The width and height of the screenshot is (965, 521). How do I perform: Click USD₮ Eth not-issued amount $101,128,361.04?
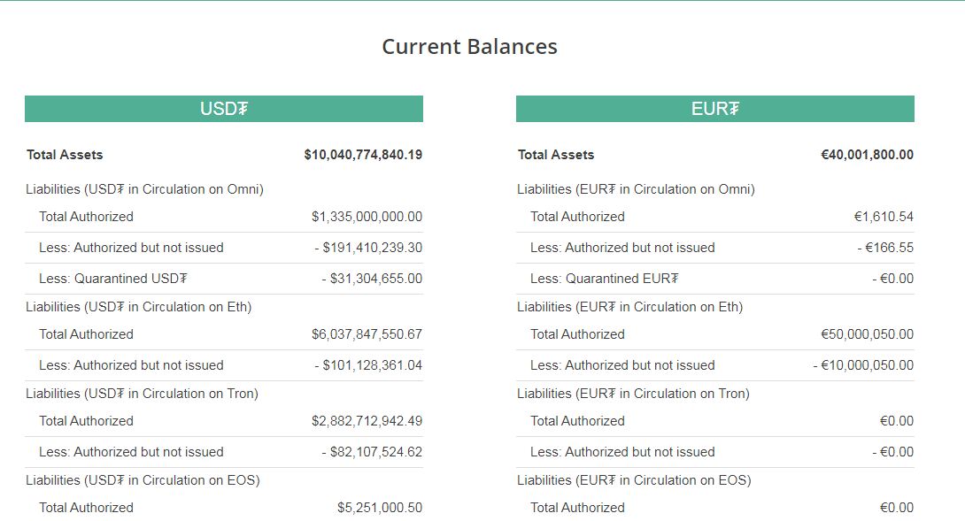(x=368, y=365)
